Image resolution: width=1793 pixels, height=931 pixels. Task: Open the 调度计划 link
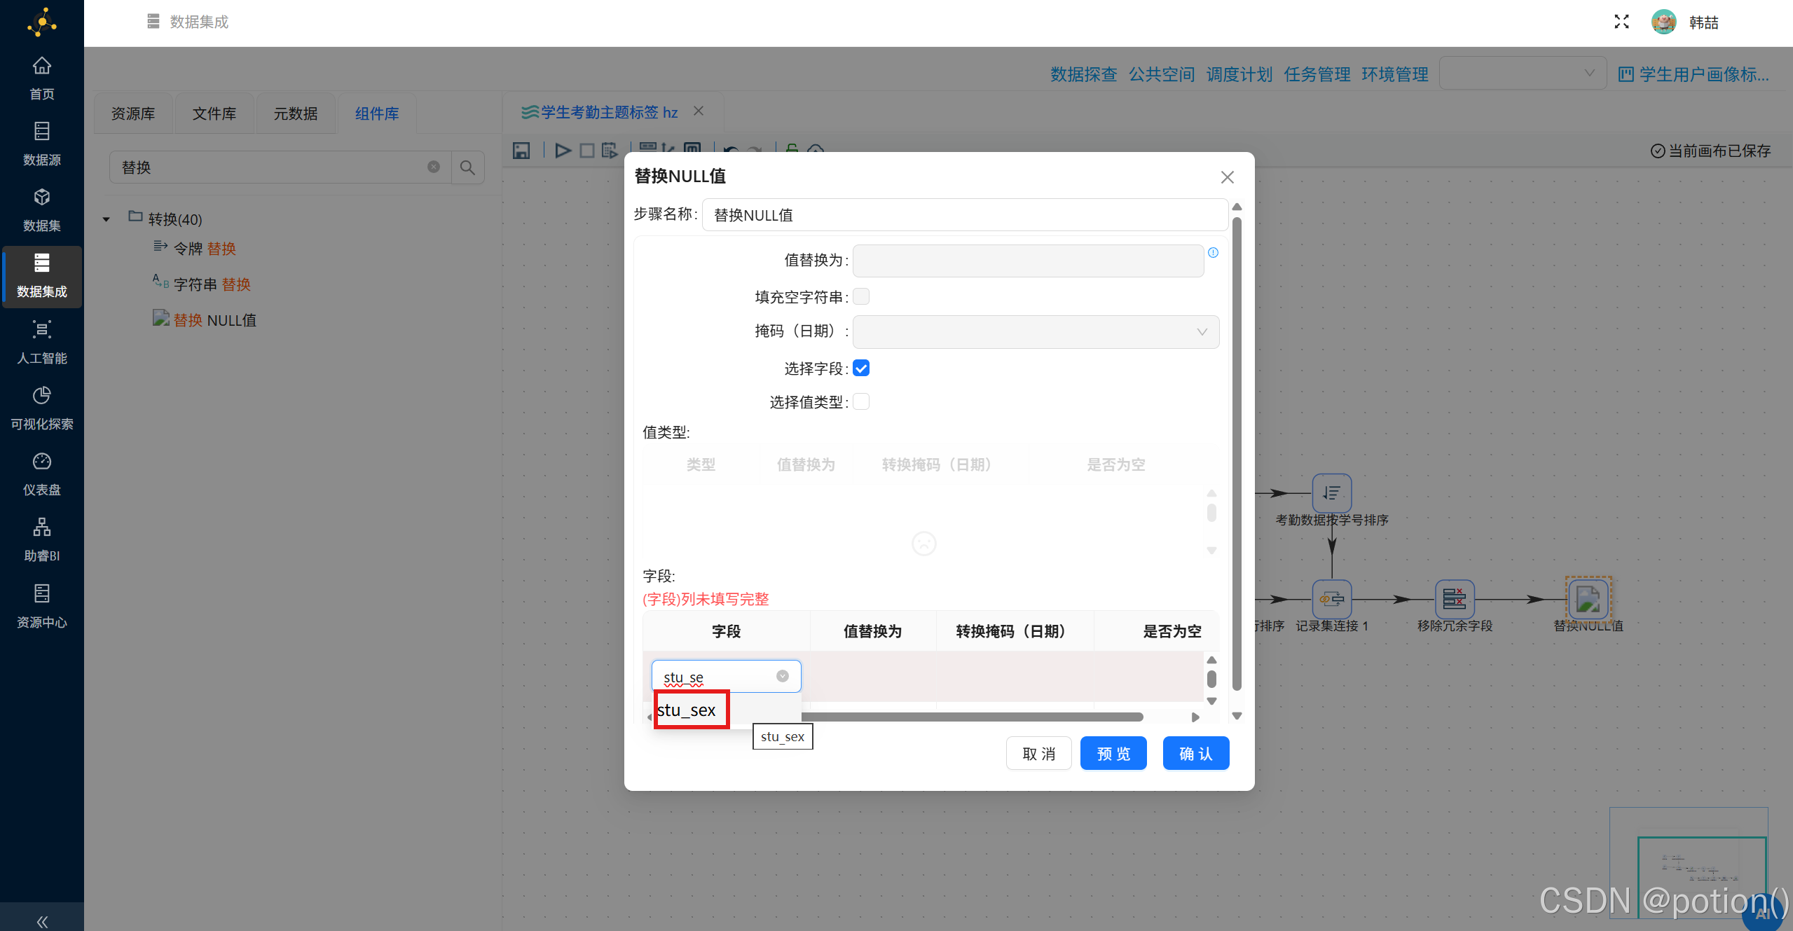[x=1239, y=74]
